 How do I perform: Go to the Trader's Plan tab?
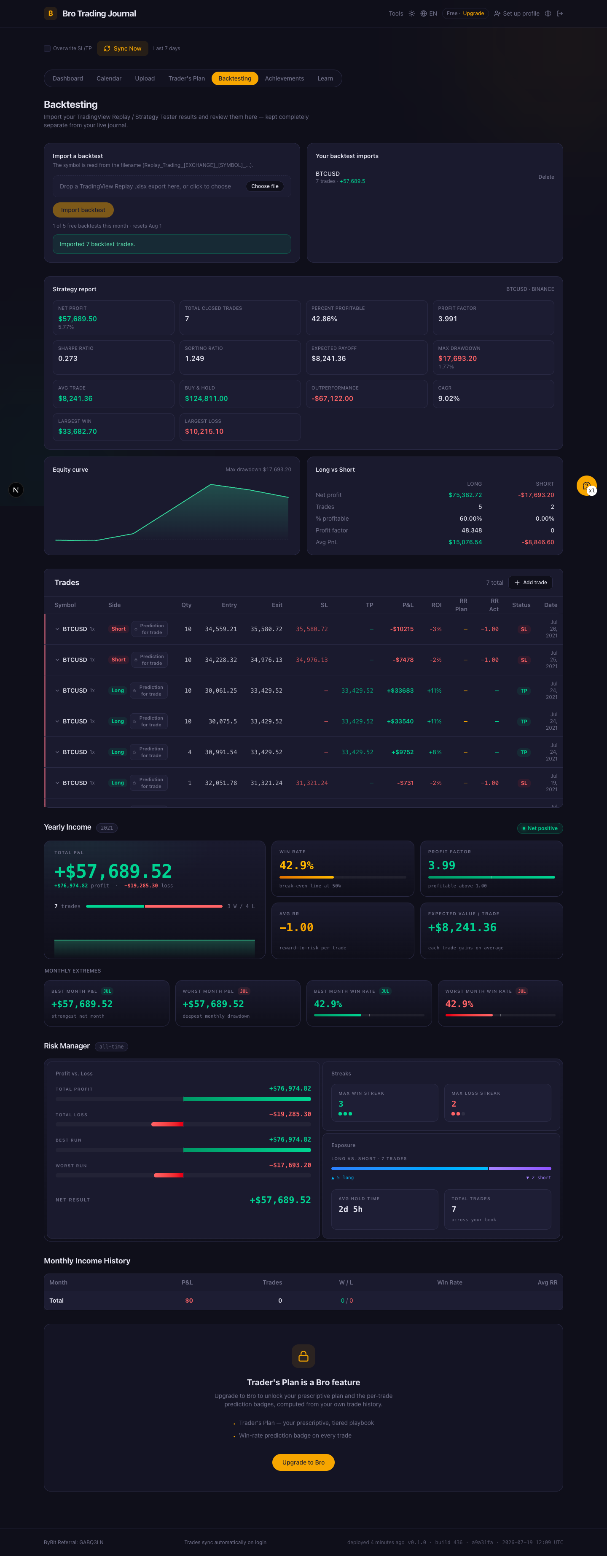(x=187, y=78)
